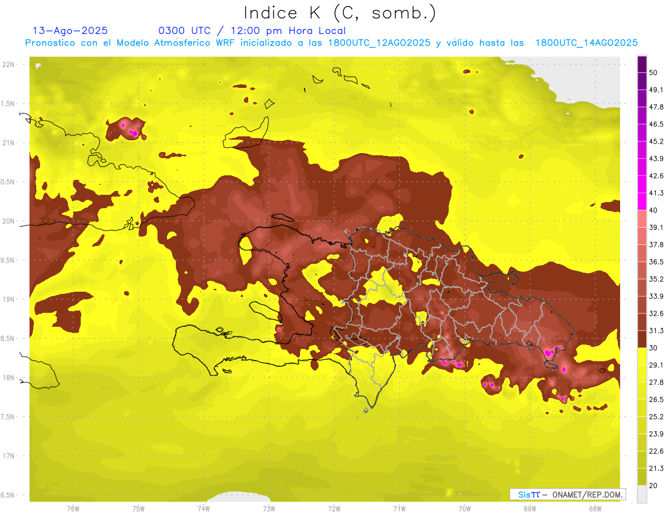Click the '8.5N' latitude label
The height and width of the screenshot is (516, 668).
click(x=7, y=338)
